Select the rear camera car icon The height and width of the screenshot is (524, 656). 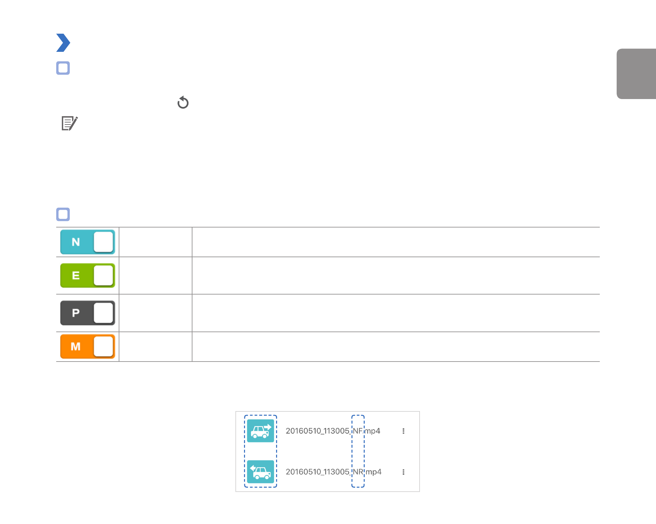[261, 472]
